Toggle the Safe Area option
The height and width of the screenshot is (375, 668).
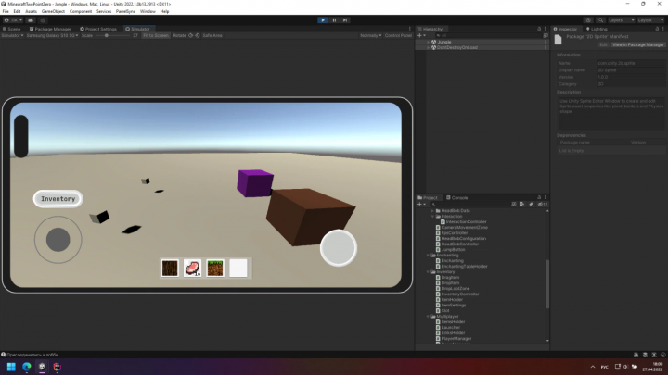coord(212,36)
